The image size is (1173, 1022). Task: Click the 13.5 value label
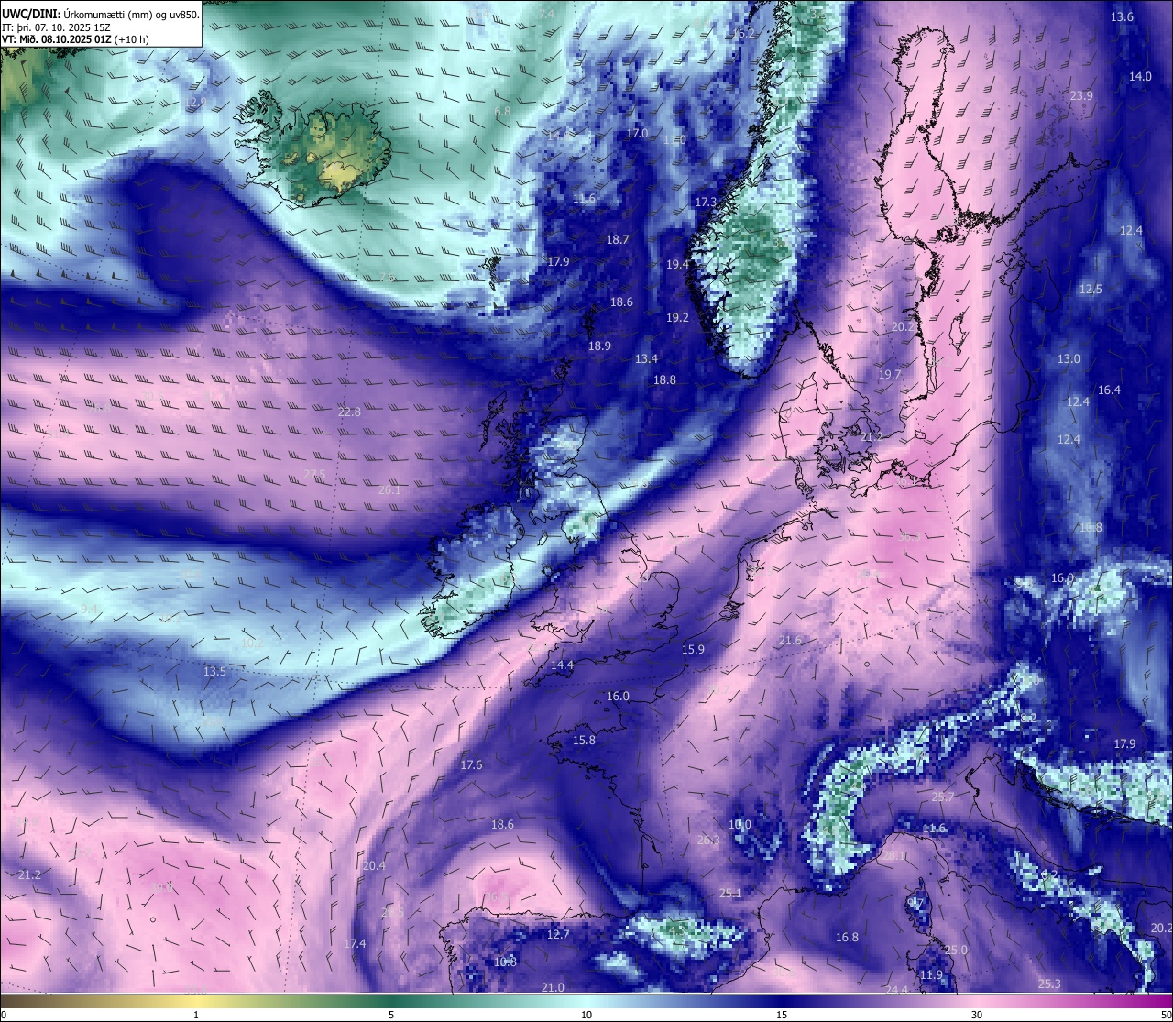click(214, 671)
